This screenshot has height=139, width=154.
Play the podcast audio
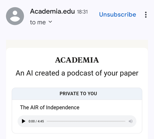(x=24, y=121)
